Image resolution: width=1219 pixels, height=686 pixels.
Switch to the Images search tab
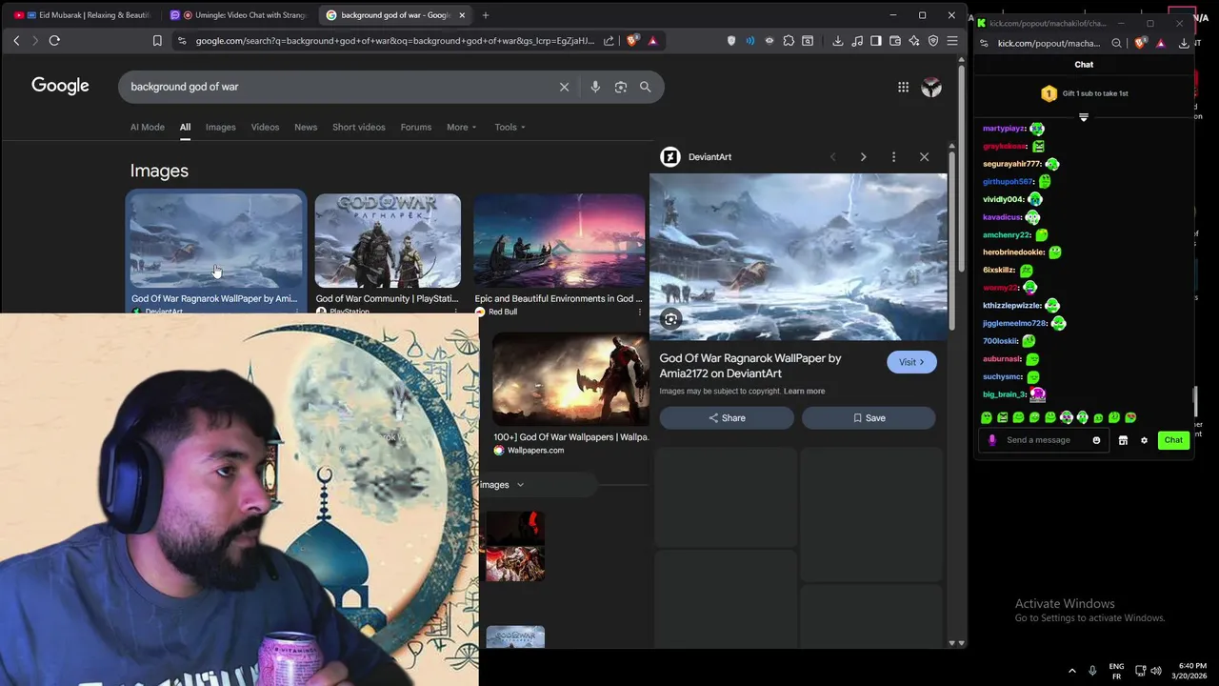pyautogui.click(x=220, y=127)
